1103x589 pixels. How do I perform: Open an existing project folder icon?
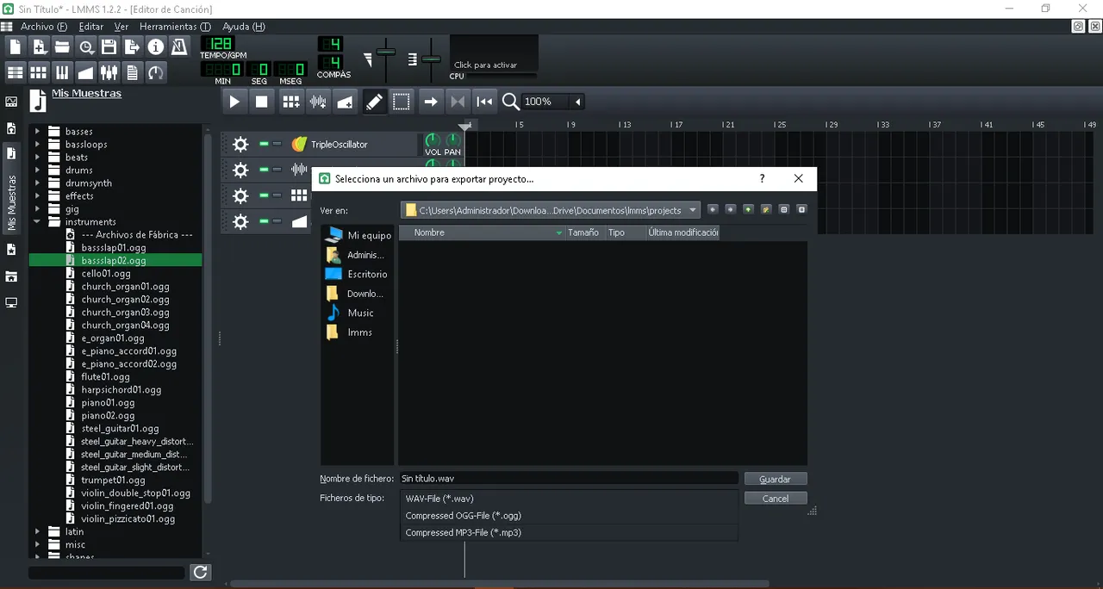click(62, 46)
